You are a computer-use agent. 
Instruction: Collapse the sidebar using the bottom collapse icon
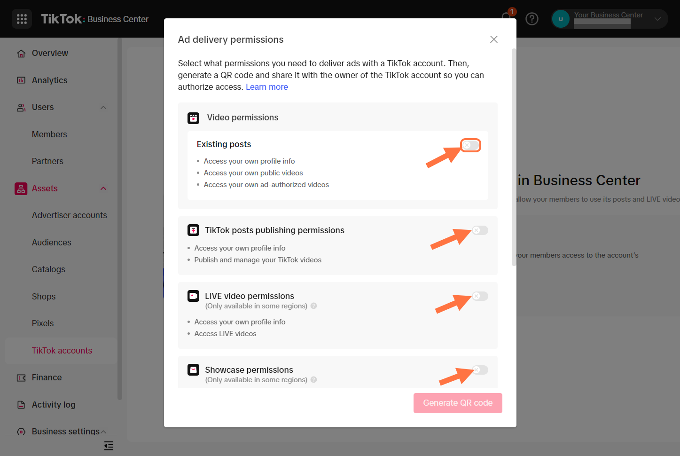pos(109,446)
